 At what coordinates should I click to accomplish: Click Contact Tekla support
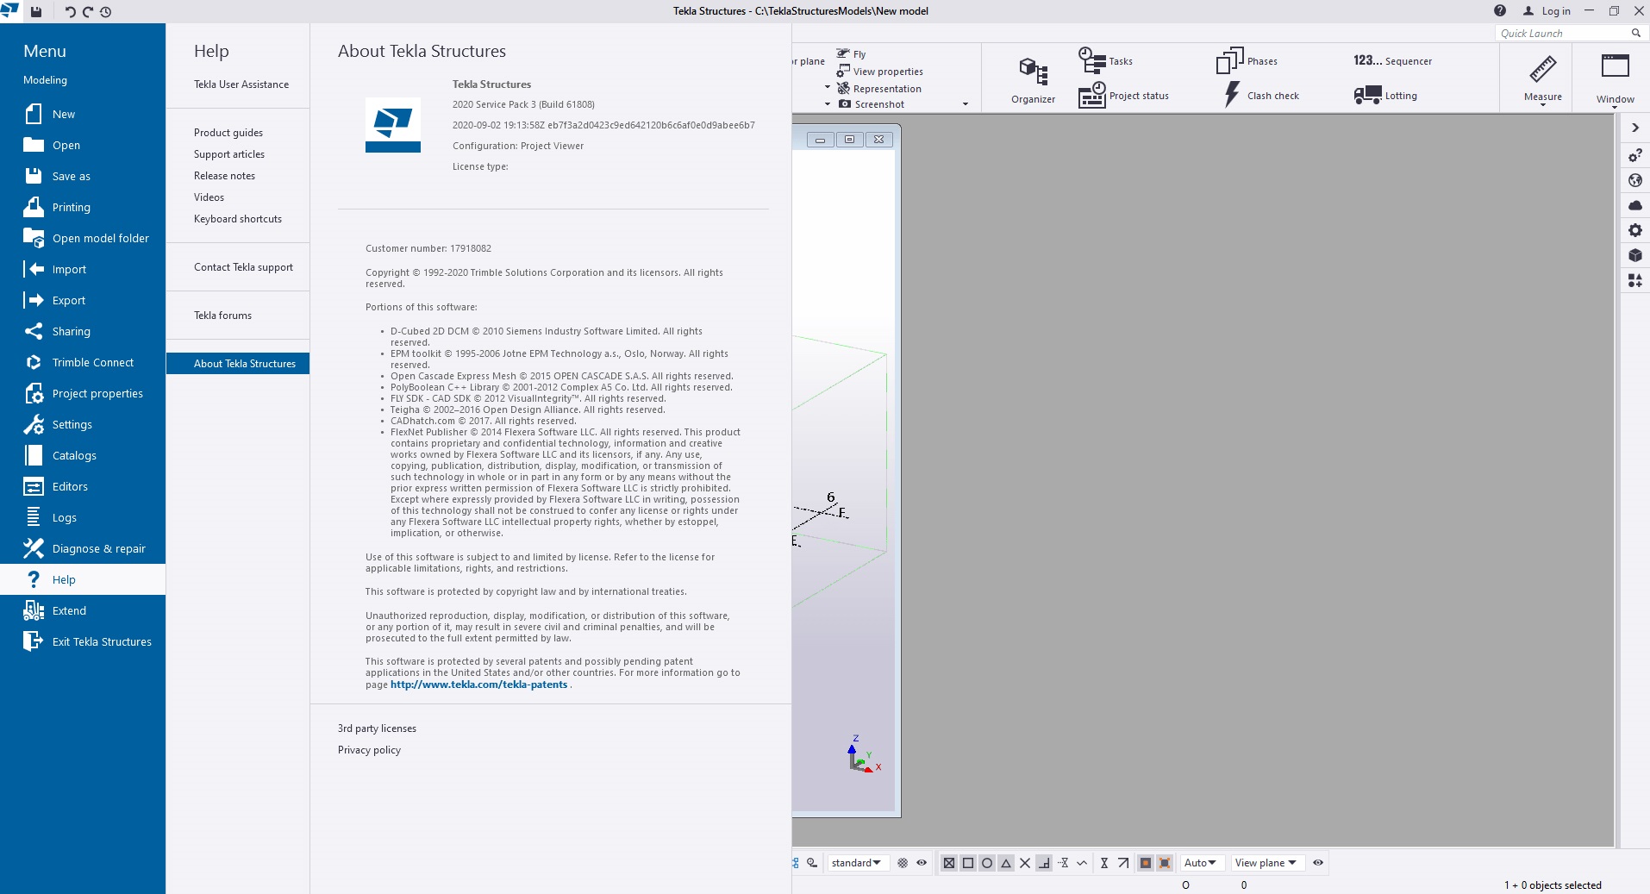tap(243, 267)
